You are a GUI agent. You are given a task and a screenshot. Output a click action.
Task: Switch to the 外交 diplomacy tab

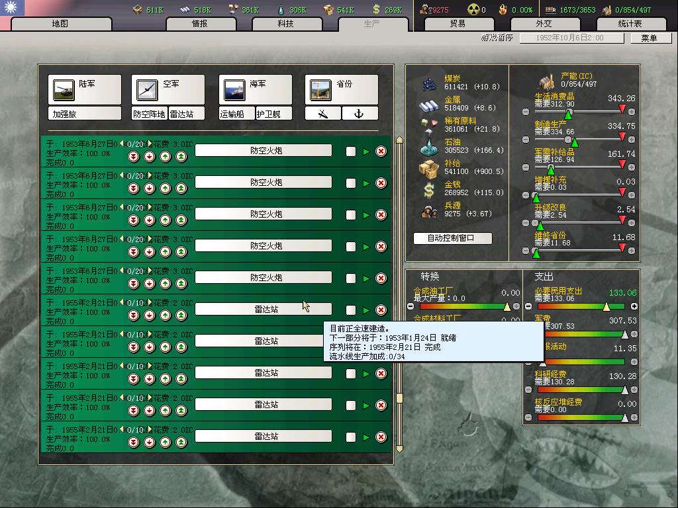tap(544, 24)
